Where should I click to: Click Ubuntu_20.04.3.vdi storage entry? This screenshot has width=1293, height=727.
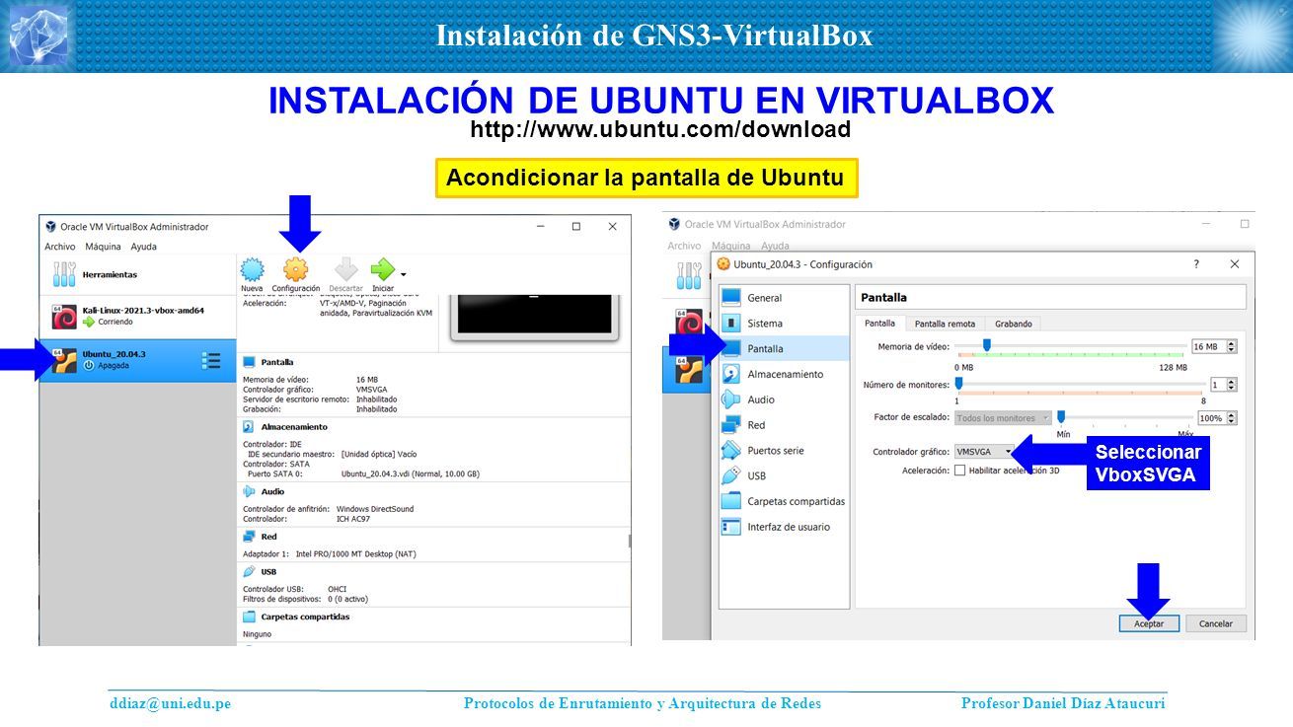[411, 473]
